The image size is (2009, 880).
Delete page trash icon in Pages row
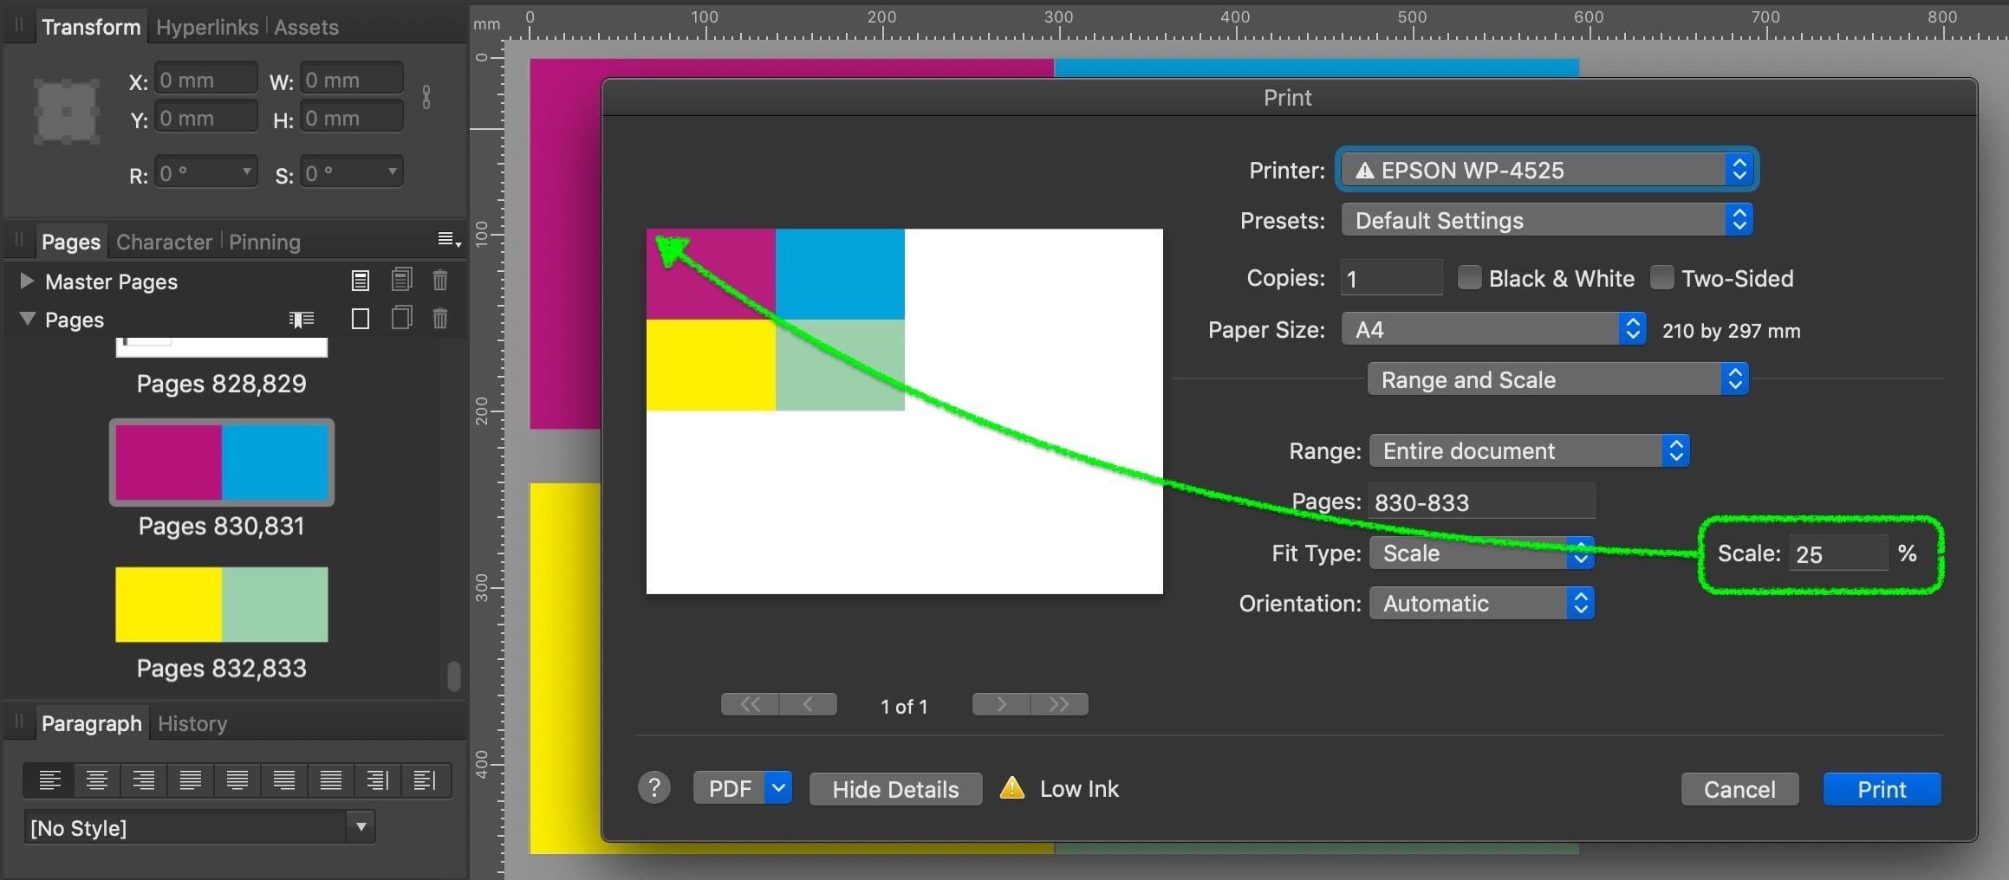pos(440,319)
